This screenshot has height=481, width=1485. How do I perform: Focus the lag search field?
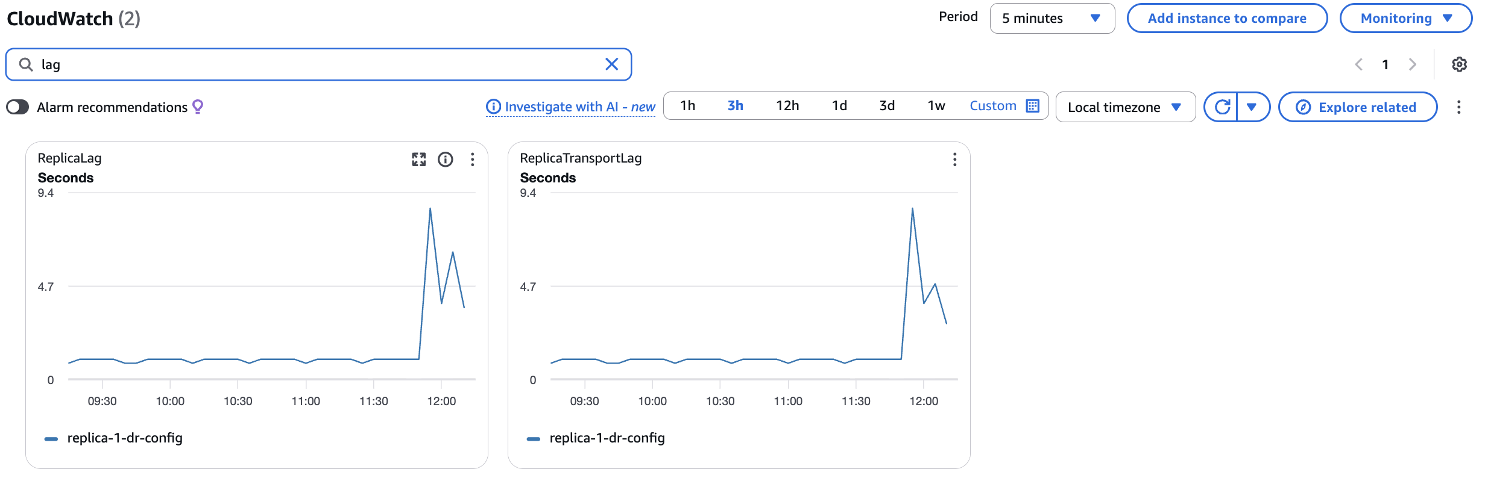[x=318, y=64]
